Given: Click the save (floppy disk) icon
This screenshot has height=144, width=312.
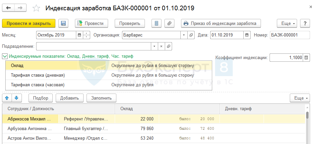Looking at the screenshot, I should click(x=63, y=23).
